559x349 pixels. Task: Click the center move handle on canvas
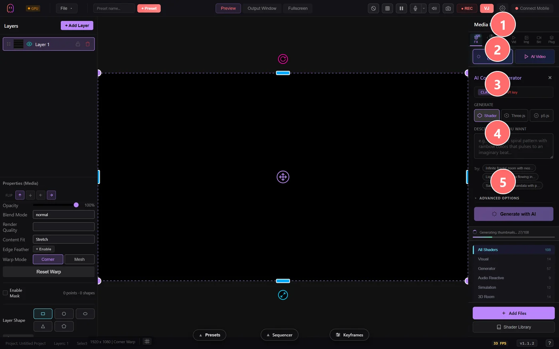[283, 177]
